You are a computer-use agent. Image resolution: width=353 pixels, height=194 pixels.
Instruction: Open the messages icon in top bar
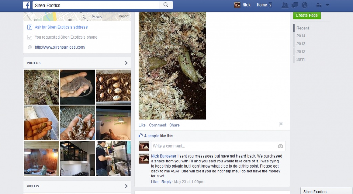[x=295, y=5]
